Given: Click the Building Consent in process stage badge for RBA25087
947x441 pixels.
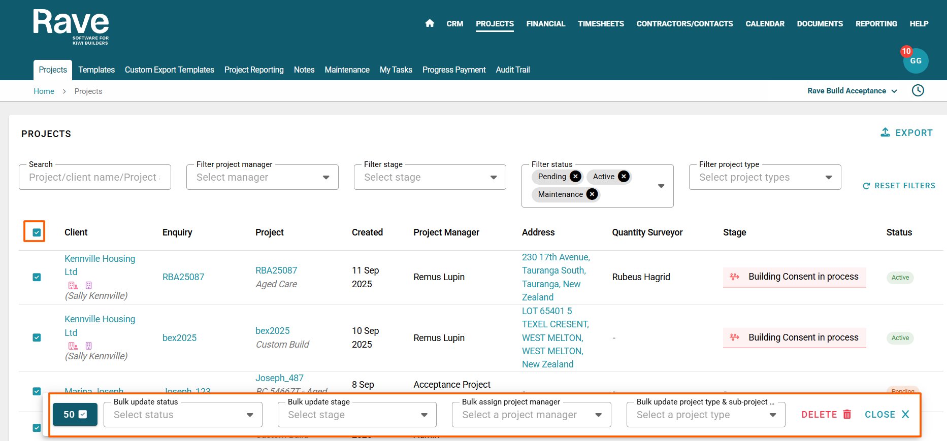Looking at the screenshot, I should click(794, 277).
